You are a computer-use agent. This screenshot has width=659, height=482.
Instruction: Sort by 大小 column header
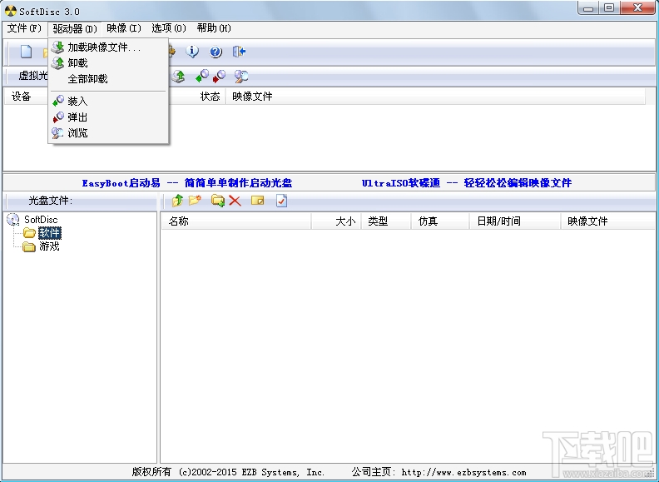[336, 221]
